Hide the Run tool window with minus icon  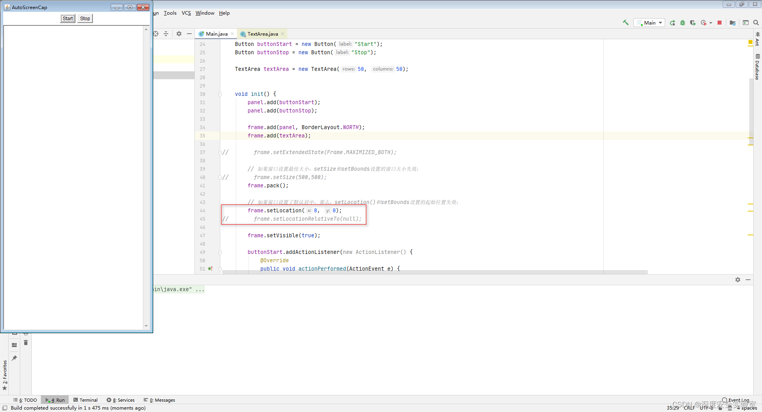point(749,280)
